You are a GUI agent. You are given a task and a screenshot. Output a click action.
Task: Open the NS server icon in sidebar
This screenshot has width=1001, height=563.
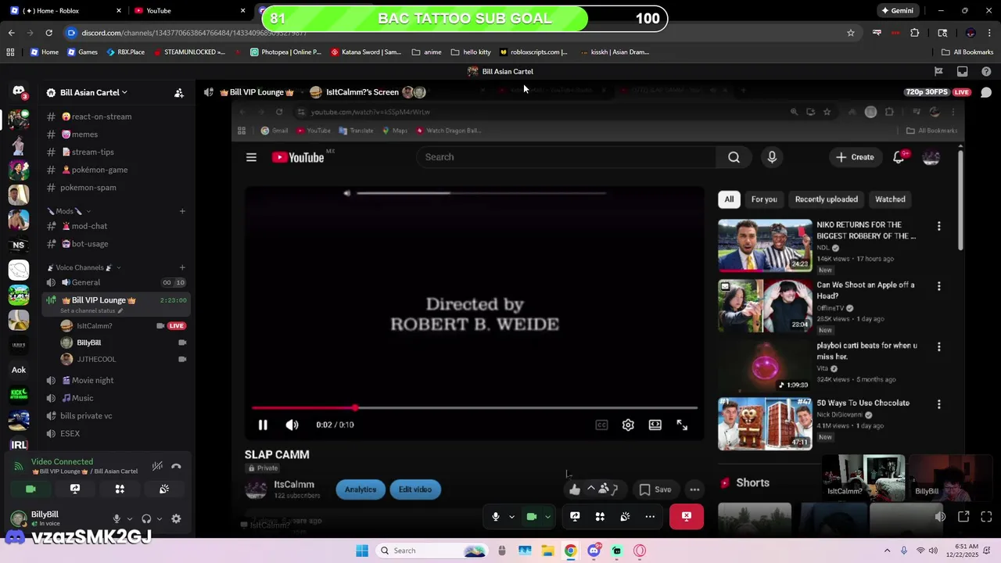tap(19, 245)
